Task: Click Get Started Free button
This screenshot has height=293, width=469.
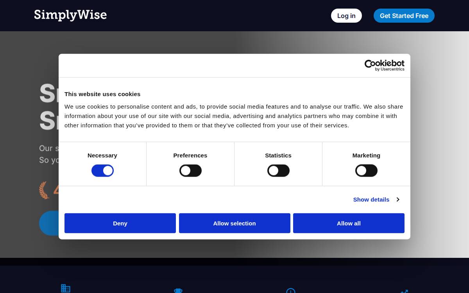Action: (404, 16)
